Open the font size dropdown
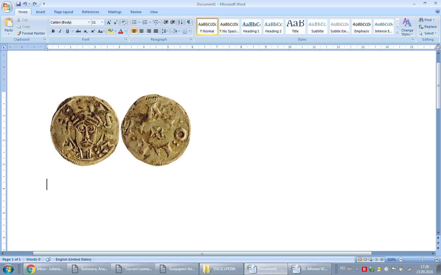The height and width of the screenshot is (275, 441). [102, 22]
